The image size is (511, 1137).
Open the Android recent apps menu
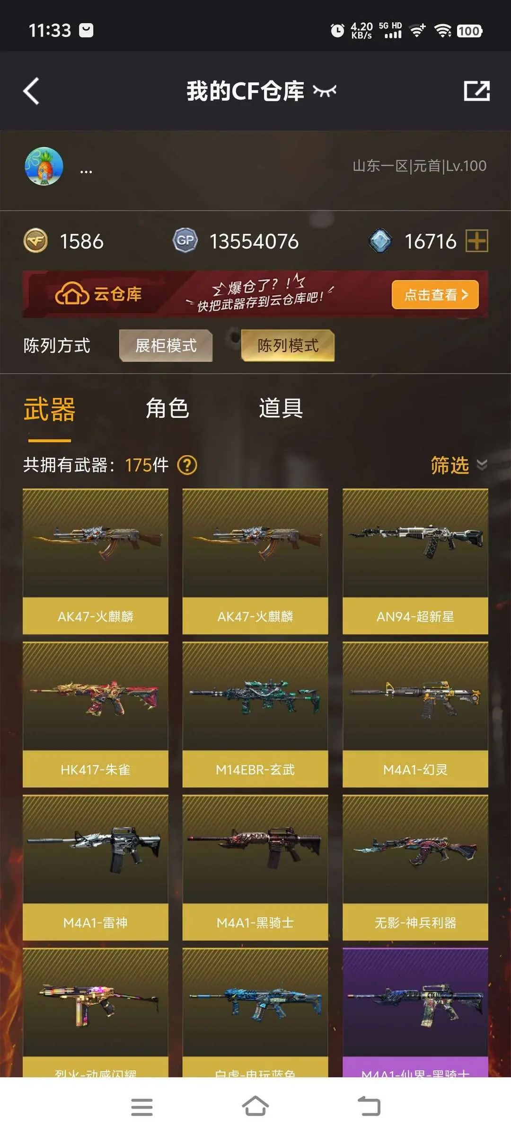[142, 1107]
